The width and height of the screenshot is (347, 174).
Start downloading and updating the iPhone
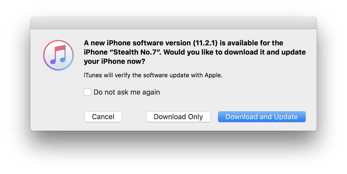(x=262, y=117)
